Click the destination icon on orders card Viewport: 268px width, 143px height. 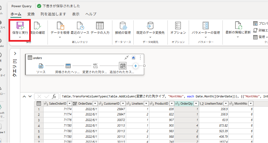click(133, 58)
